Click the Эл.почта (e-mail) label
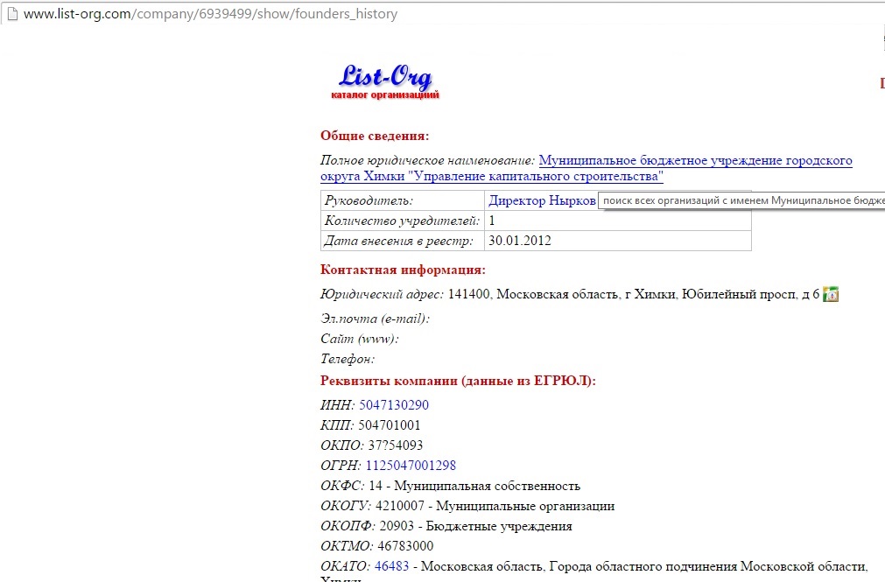Screen dimensions: 885x582 point(376,319)
